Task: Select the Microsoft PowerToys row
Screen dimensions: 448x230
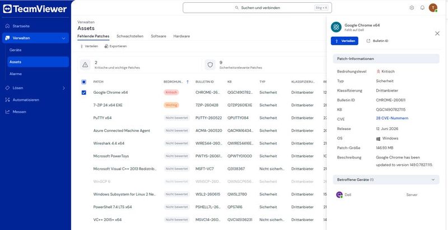Action: [202, 156]
